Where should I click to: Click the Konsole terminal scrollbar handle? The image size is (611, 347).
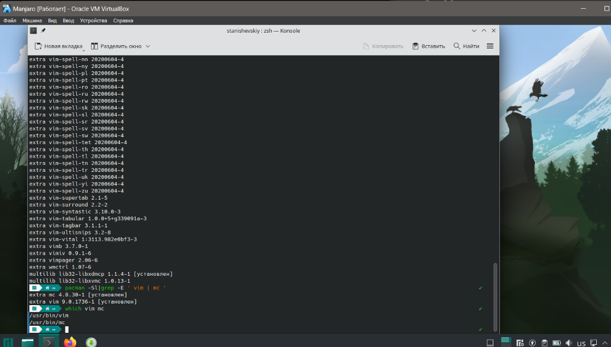point(495,296)
